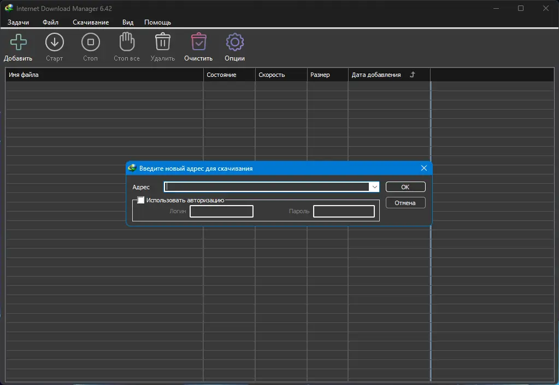Maximize the Internet Download Manager window
The height and width of the screenshot is (385, 559).
tap(521, 8)
